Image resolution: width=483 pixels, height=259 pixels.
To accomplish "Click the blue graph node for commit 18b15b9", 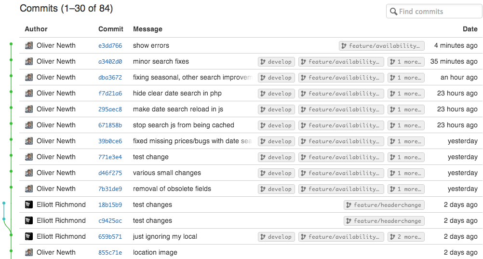I will [4, 204].
